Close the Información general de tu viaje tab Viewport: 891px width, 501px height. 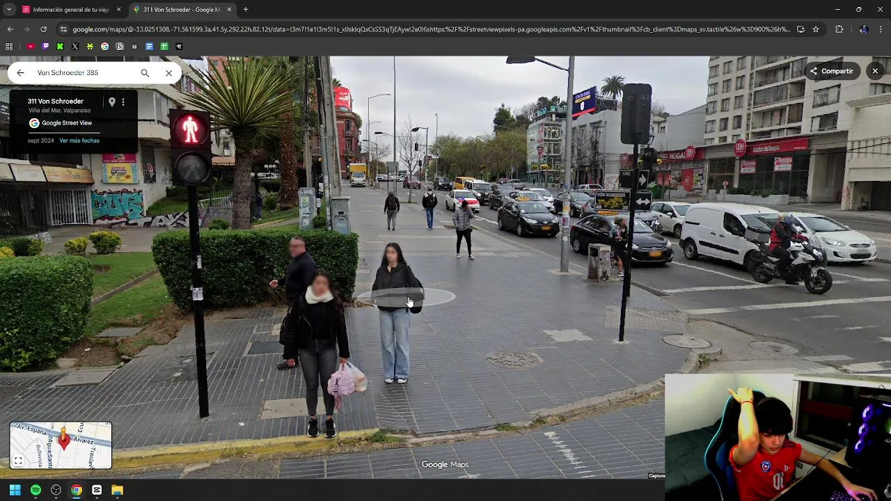118,10
